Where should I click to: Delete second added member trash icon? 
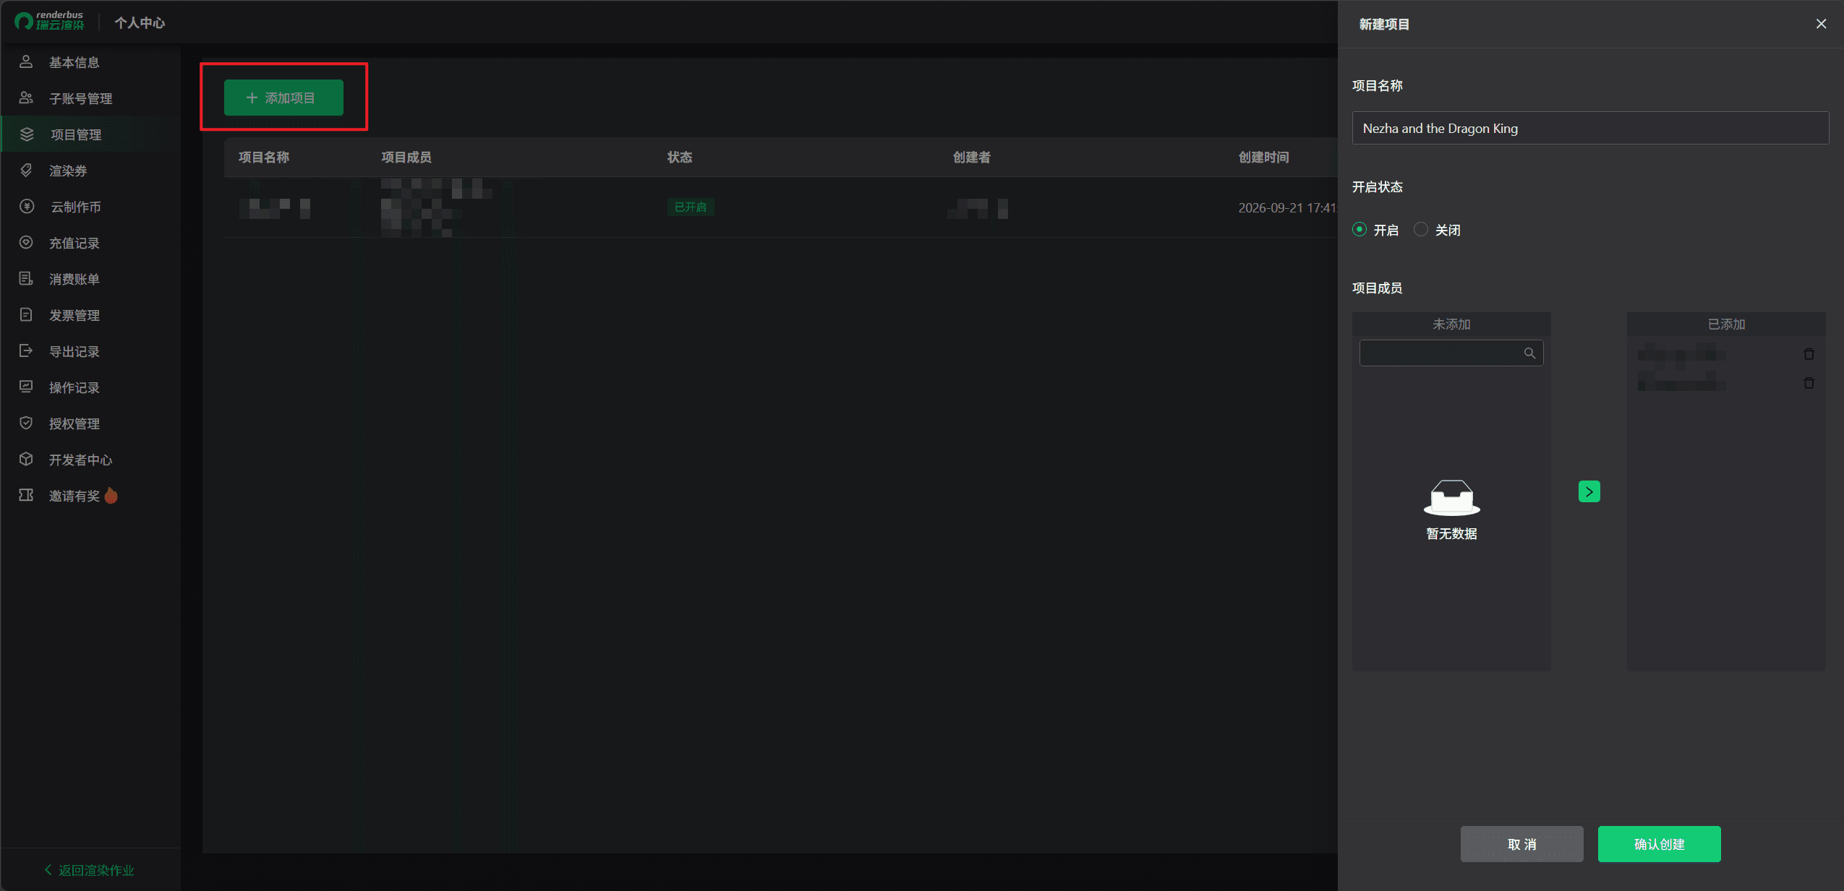[x=1809, y=383]
